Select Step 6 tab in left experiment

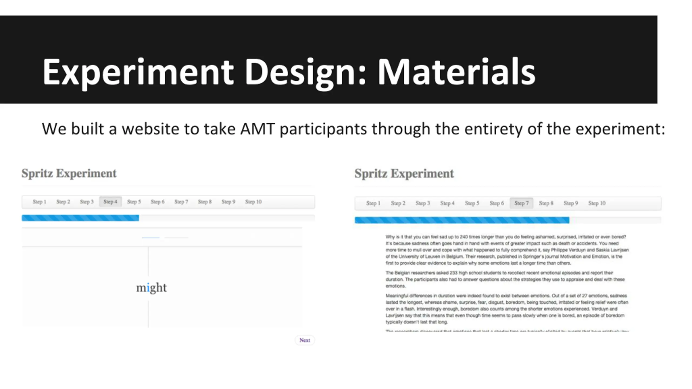coord(158,202)
